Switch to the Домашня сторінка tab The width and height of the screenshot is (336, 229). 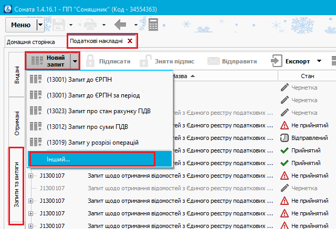click(x=34, y=41)
